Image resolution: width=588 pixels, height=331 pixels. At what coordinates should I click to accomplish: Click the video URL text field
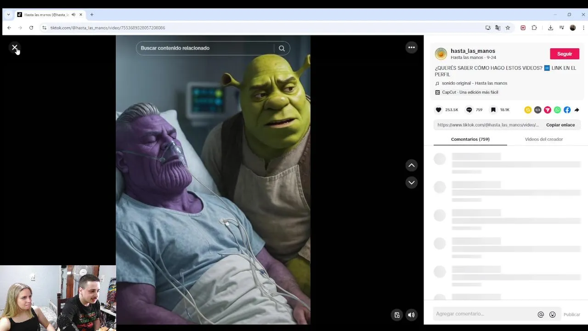[488, 125]
